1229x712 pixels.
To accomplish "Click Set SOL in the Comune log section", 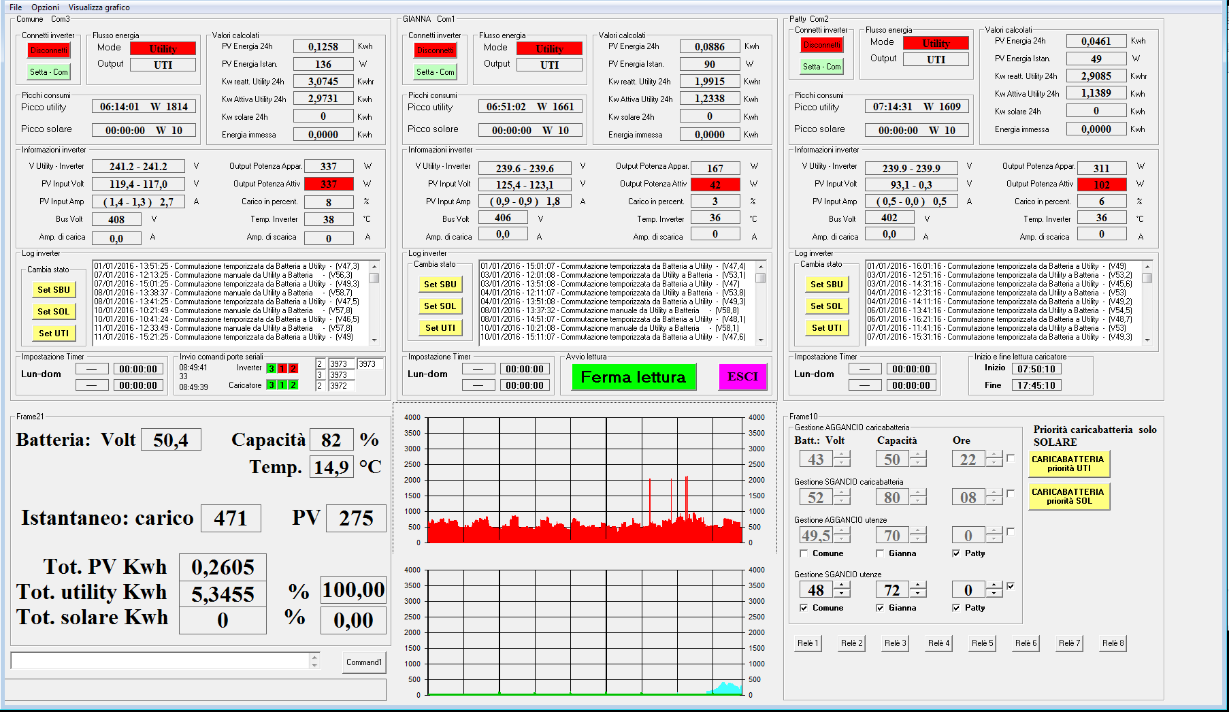I will 54,312.
